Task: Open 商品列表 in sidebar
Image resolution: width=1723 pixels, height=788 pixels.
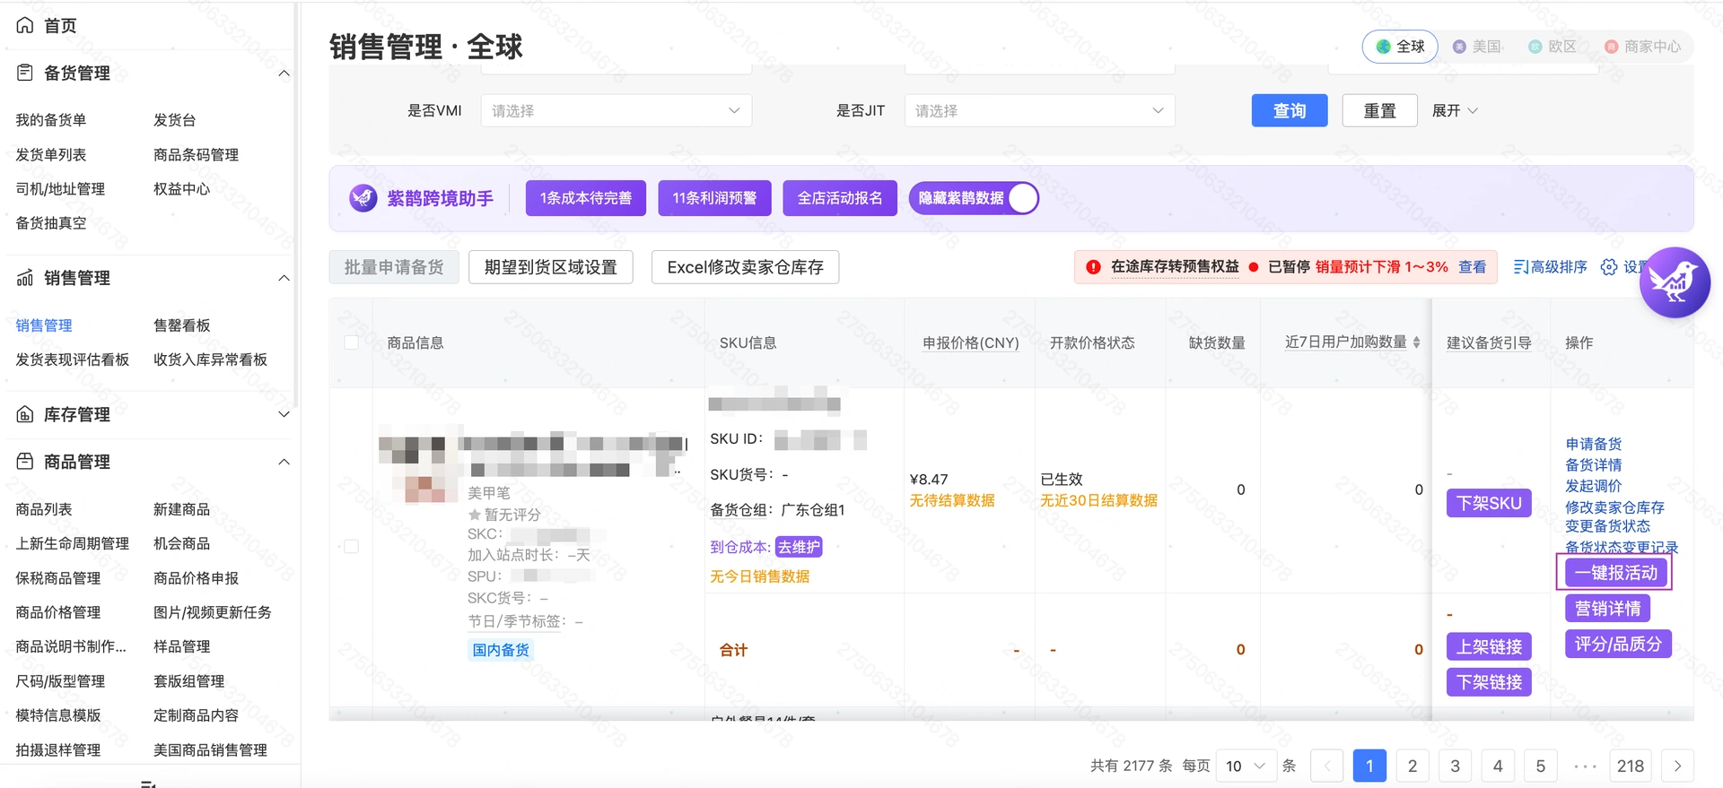Action: [x=44, y=509]
